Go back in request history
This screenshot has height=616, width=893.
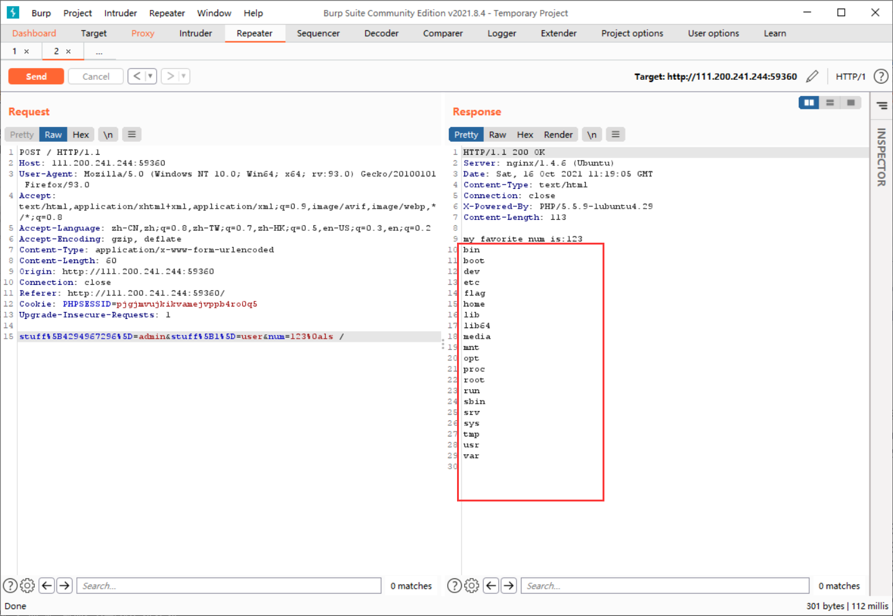click(x=136, y=76)
